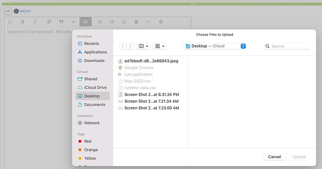Insert numbered list in editor
The height and width of the screenshot is (169, 322).
112,21
